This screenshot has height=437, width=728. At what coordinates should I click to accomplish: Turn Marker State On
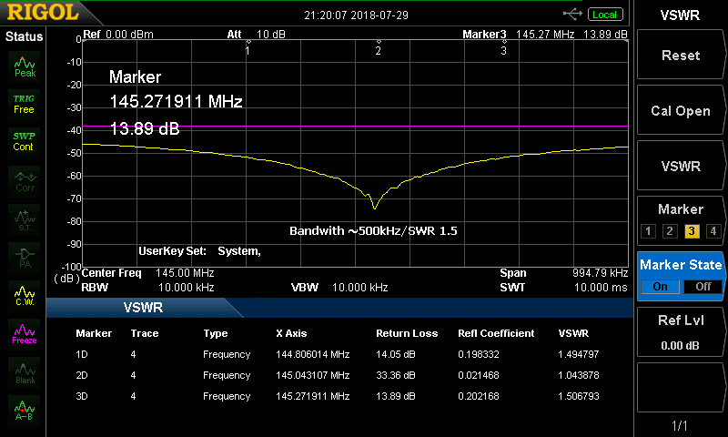point(660,286)
